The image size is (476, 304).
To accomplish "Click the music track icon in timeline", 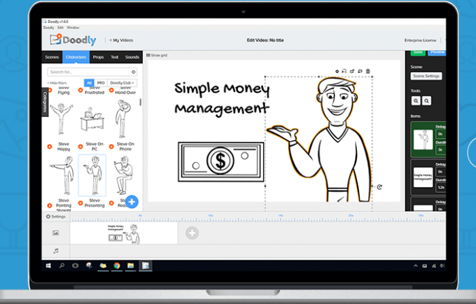I will pyautogui.click(x=56, y=251).
